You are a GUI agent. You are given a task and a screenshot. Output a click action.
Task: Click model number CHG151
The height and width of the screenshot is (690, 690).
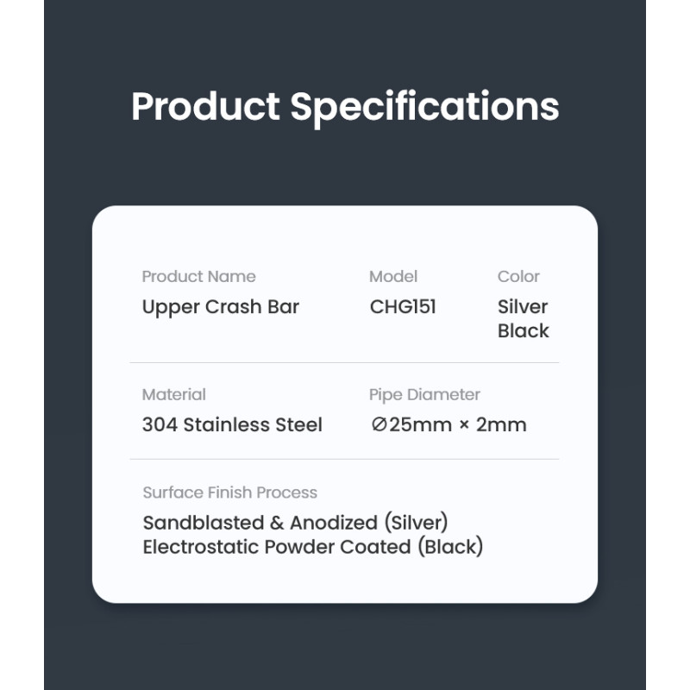pos(403,307)
